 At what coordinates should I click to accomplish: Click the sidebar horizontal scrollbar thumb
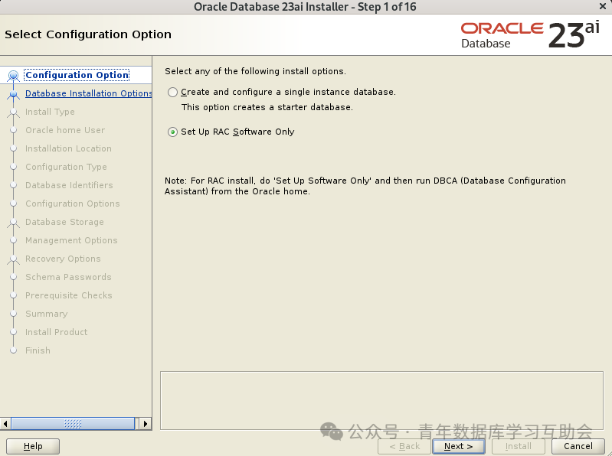73,424
